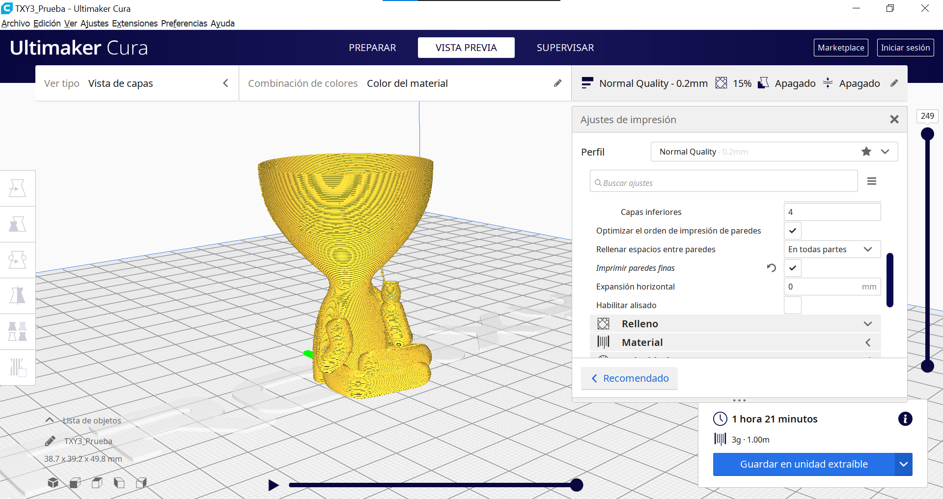The image size is (943, 499).
Task: Select the Move tool in left toolbar
Action: (18, 188)
